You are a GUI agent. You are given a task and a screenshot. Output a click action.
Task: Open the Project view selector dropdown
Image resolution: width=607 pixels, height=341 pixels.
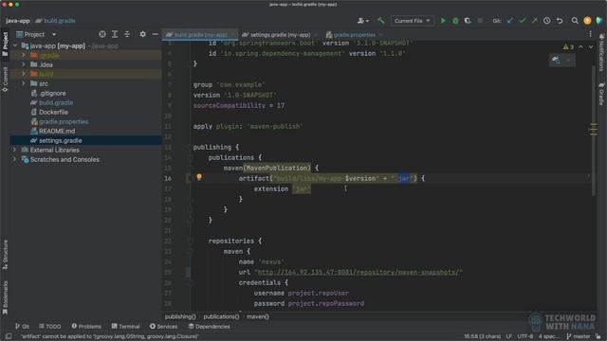click(36, 34)
